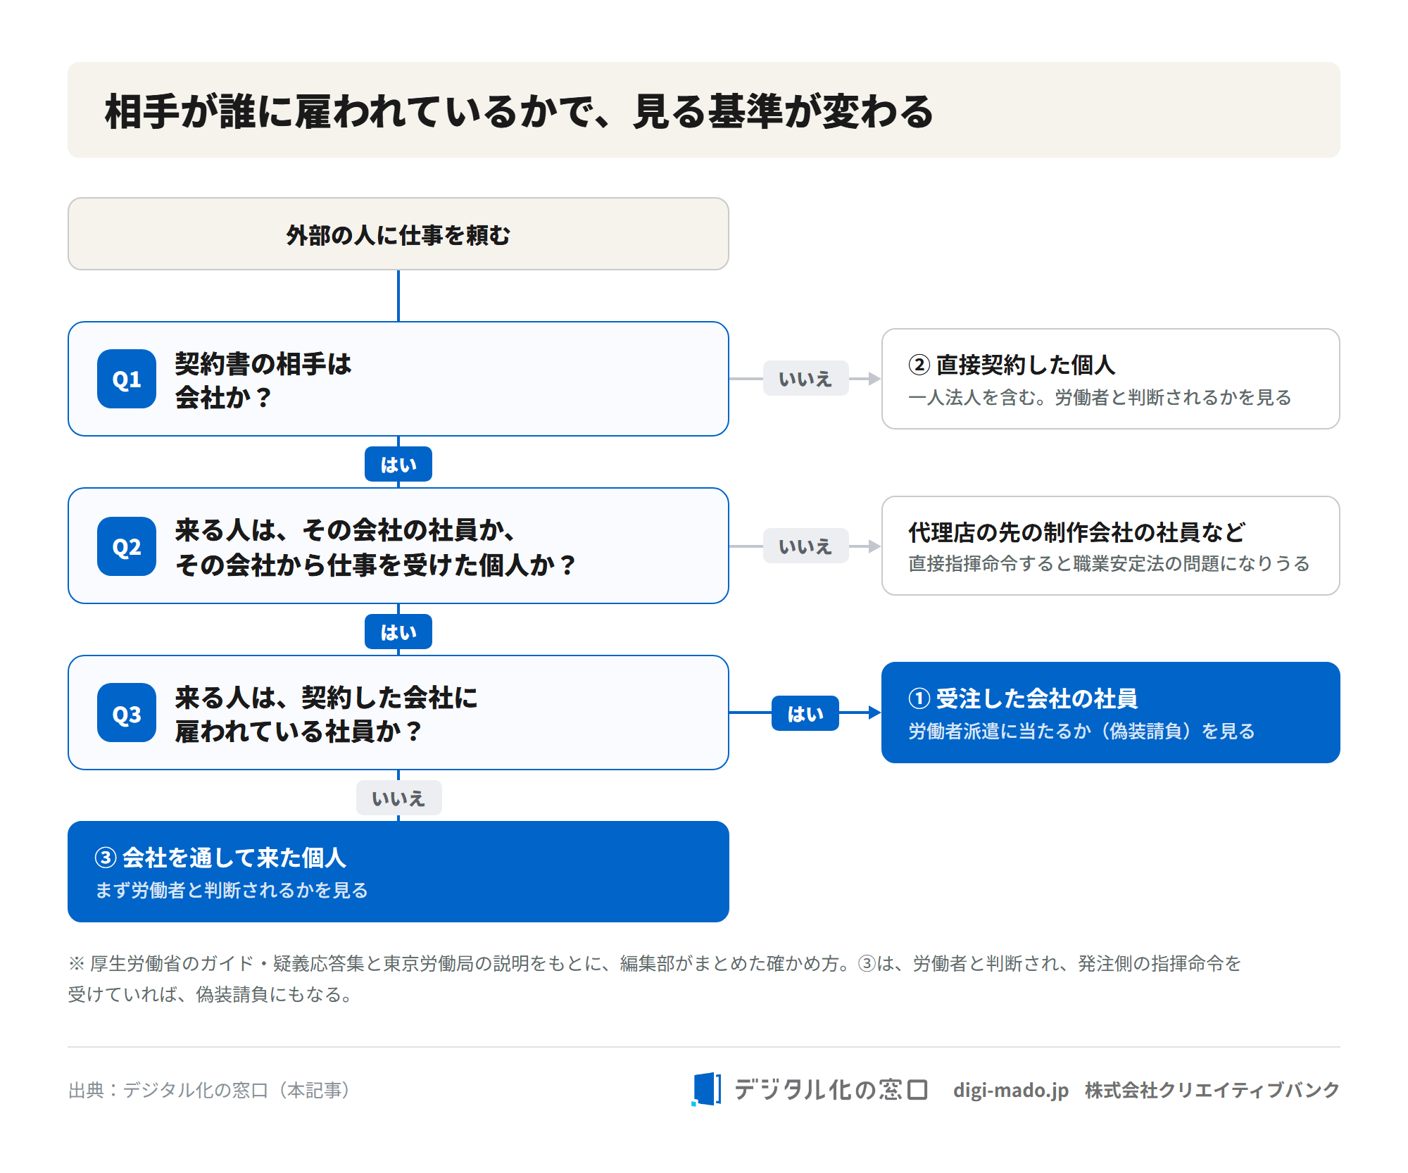The image size is (1408, 1173).
Task: Click question text その会社から仕事を受けた個人か？
Action: point(375,565)
